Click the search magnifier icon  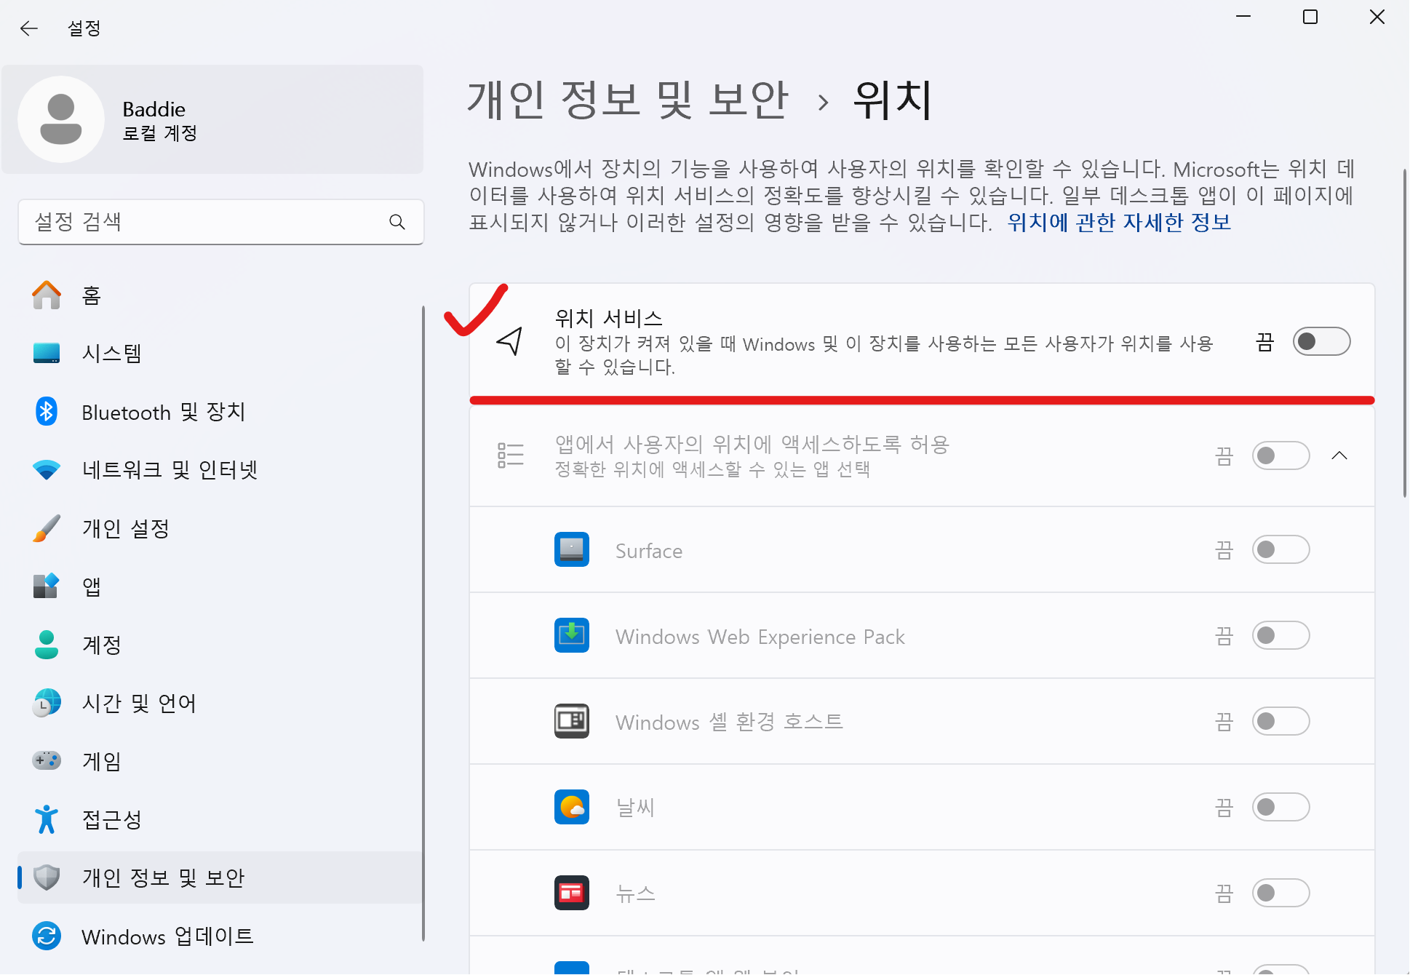tap(397, 222)
